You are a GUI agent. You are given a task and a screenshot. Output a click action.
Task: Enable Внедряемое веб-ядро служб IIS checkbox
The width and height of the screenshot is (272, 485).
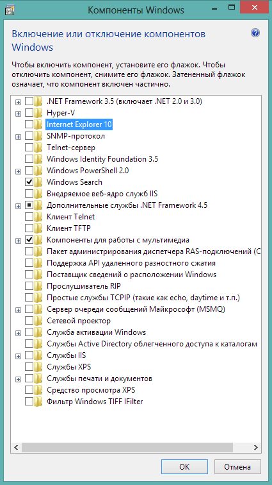[29, 194]
